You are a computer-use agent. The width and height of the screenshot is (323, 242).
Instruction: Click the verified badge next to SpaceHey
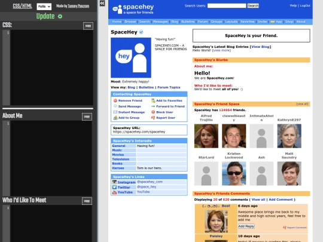click(141, 32)
